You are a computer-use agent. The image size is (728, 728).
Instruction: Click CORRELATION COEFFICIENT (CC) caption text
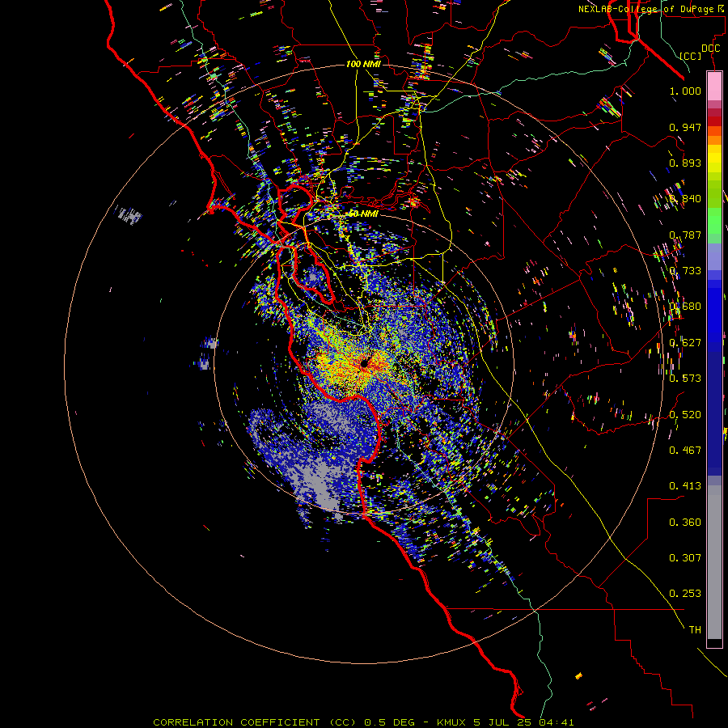(255, 722)
